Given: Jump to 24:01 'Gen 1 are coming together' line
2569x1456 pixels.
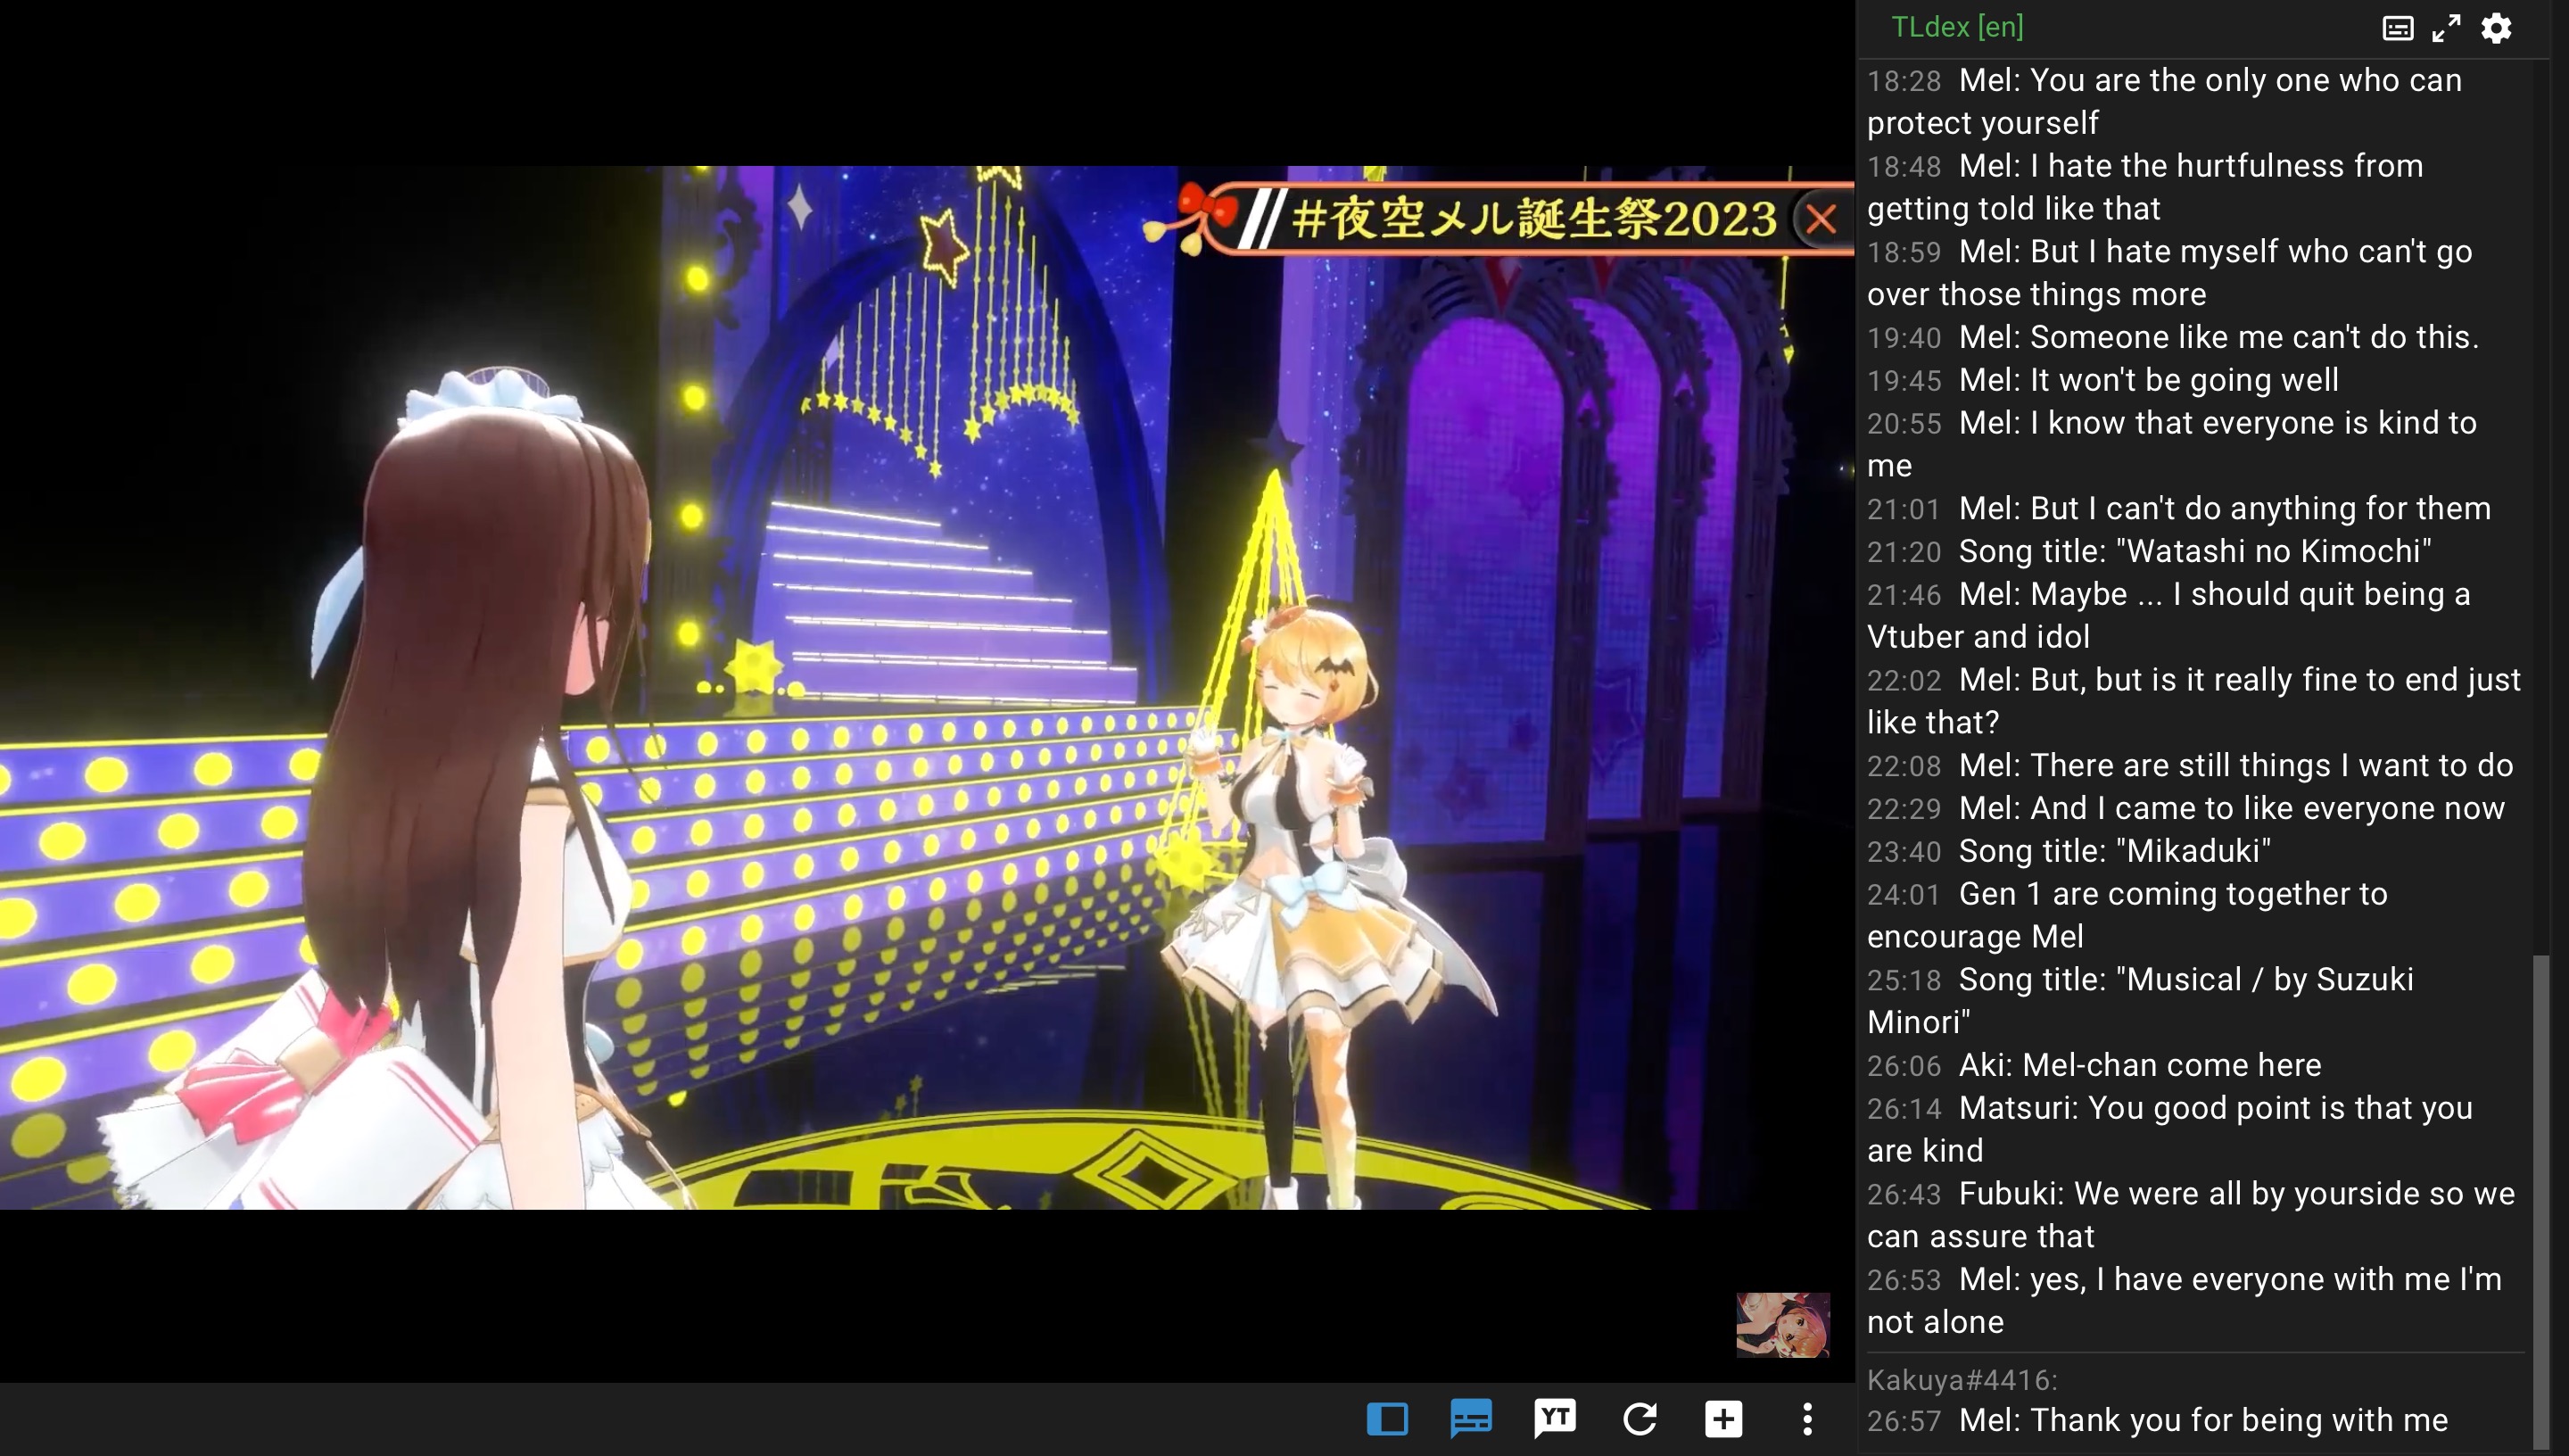Looking at the screenshot, I should pos(2194,915).
